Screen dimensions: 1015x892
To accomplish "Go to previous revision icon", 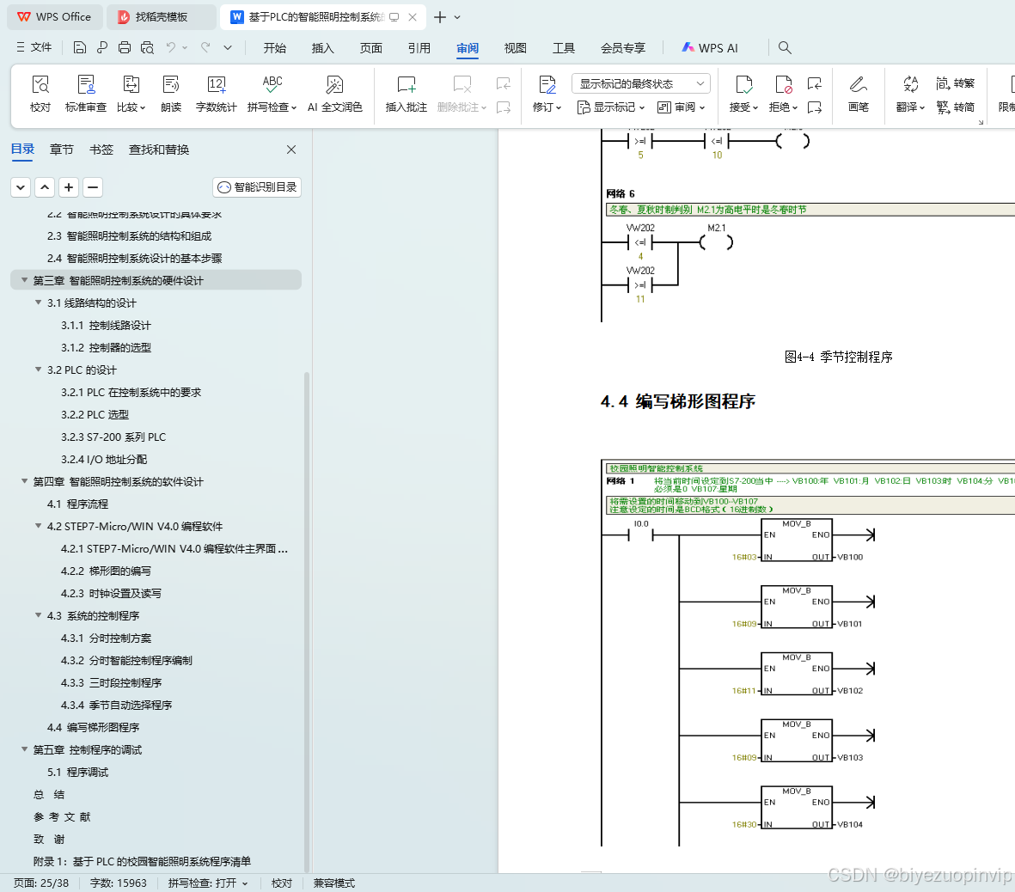I will coord(815,82).
